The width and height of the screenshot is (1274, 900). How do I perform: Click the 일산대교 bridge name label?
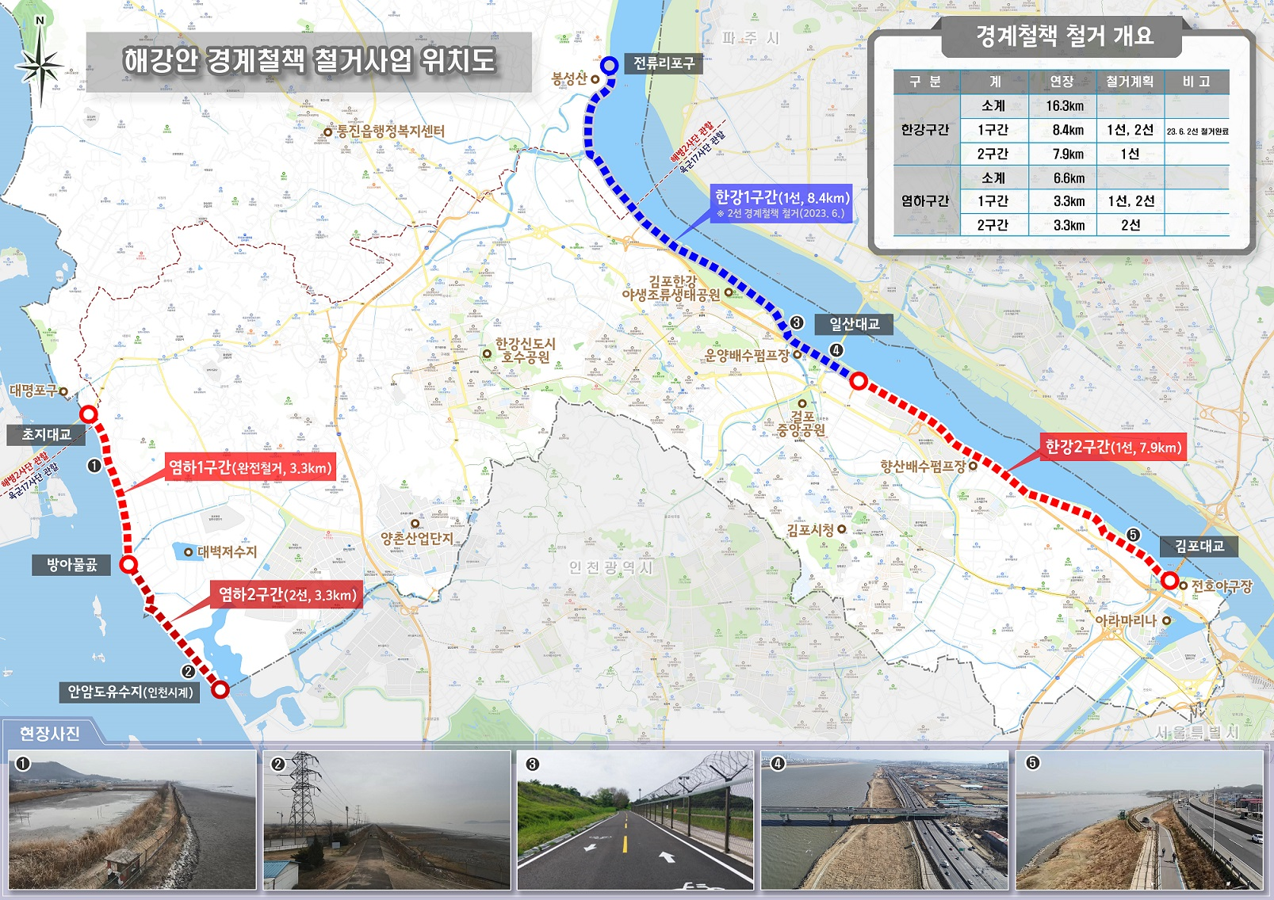click(x=854, y=324)
